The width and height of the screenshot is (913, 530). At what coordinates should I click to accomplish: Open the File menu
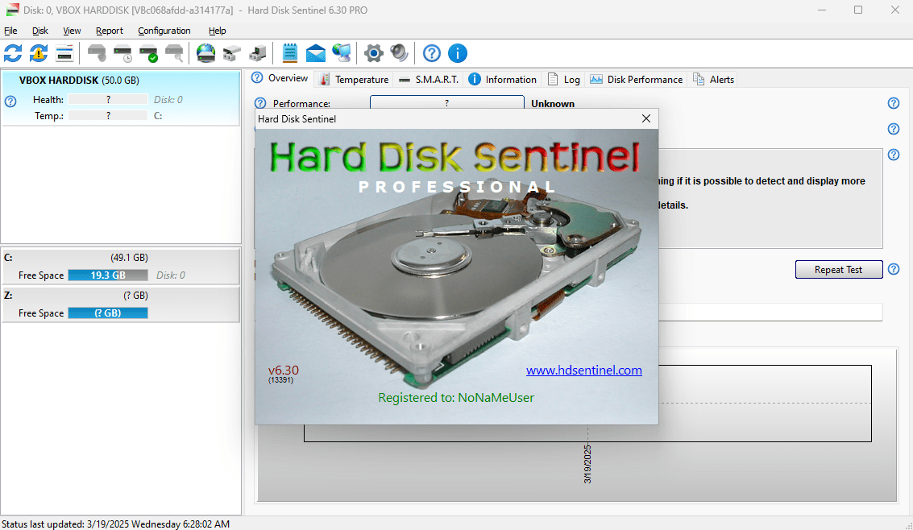coord(10,31)
